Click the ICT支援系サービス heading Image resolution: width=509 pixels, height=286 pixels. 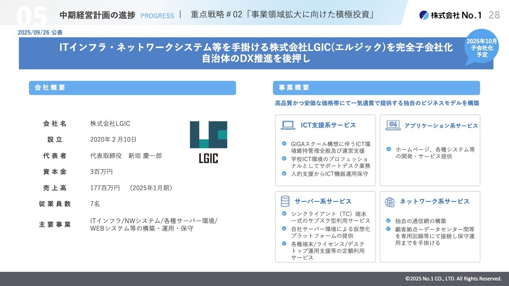[328, 125]
